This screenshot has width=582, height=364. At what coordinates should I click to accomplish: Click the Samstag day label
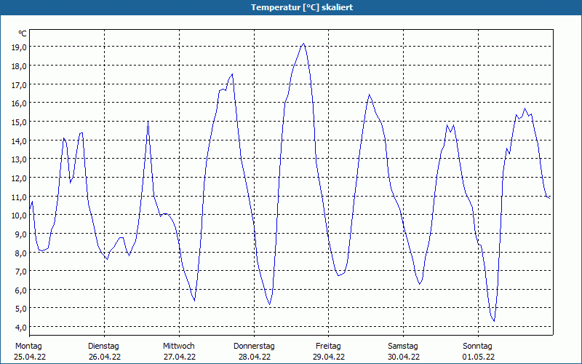pos(403,347)
